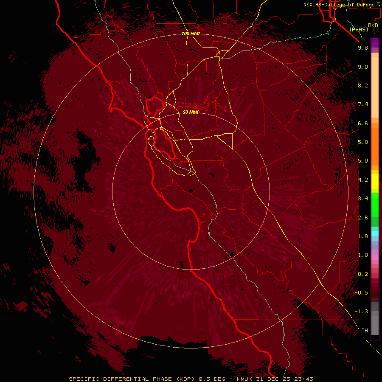Select the 7.4 legend value
The width and height of the screenshot is (382, 382).
363,104
